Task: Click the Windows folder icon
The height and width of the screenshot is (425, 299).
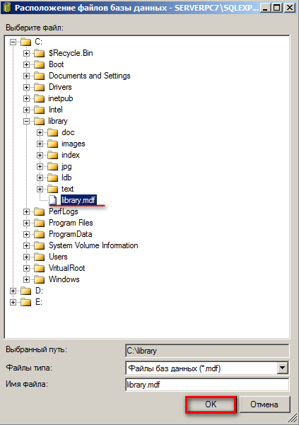Action: [x=40, y=279]
